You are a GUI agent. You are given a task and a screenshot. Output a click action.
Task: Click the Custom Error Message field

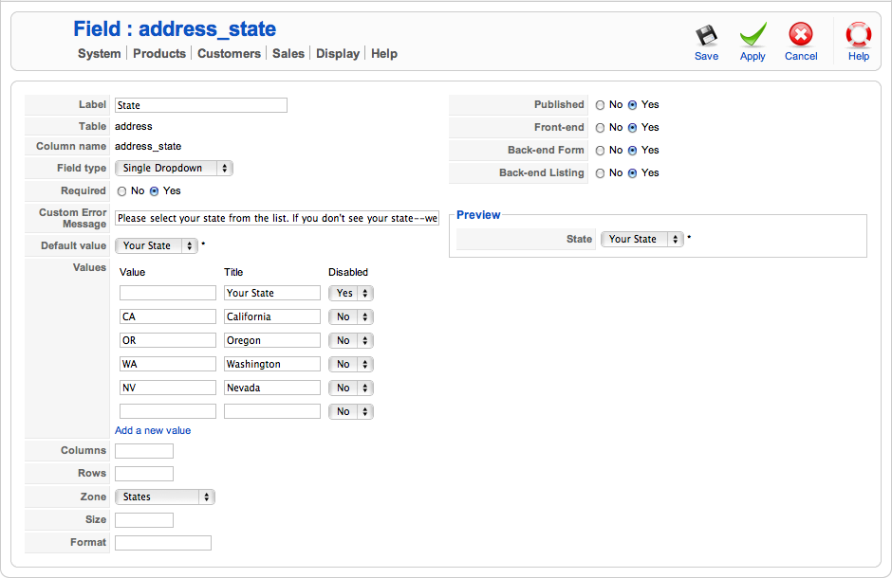(277, 218)
